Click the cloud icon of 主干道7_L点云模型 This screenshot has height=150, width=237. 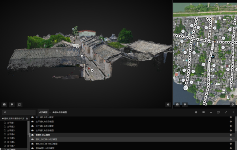tap(32, 126)
